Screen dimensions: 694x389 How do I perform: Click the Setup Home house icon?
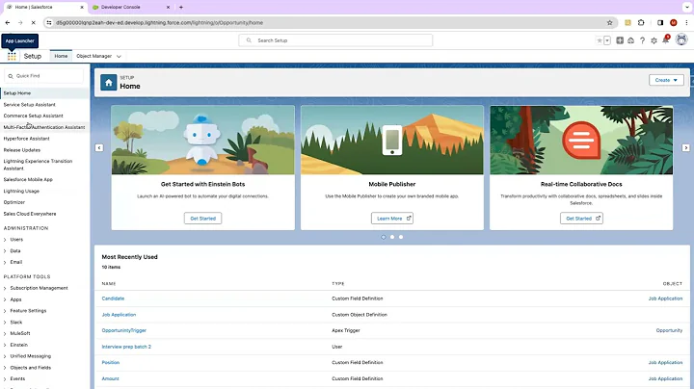coord(108,82)
